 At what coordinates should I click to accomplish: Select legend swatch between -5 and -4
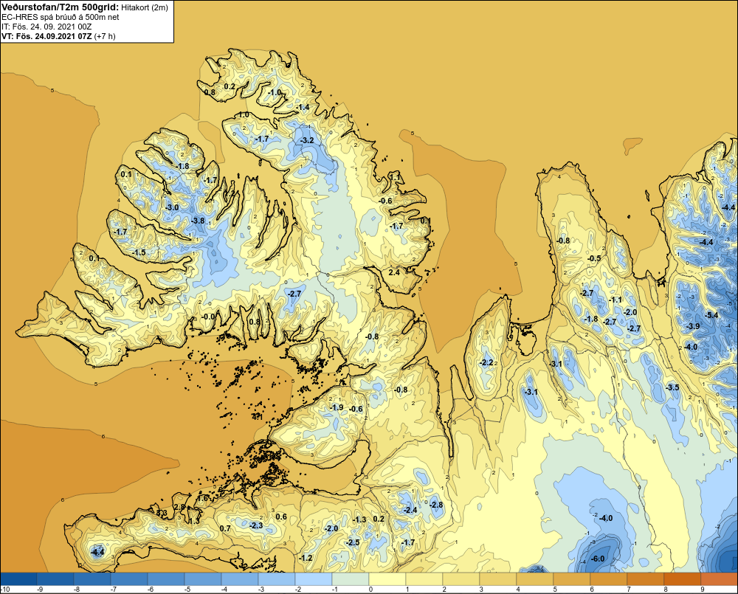203,579
